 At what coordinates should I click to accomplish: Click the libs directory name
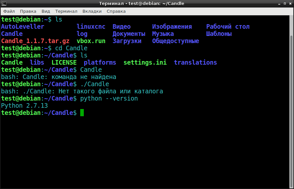pos(37,62)
